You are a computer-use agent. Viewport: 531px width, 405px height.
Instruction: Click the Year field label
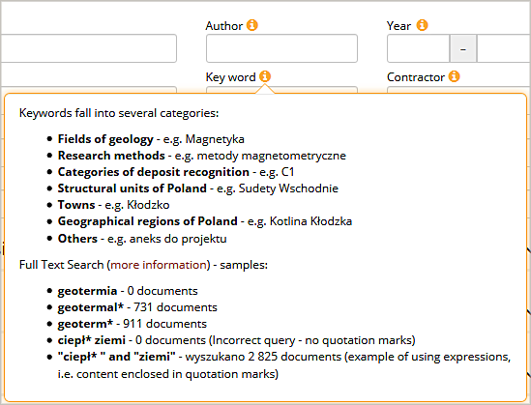tap(398, 26)
